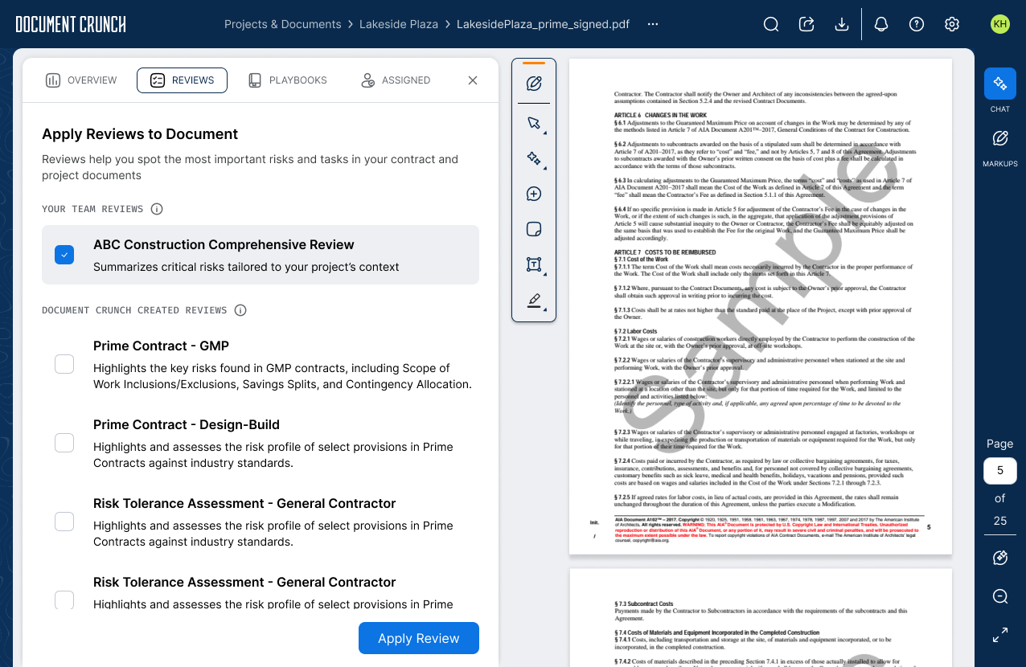Open the help question-mark icon
This screenshot has height=667, width=1026.
click(917, 24)
